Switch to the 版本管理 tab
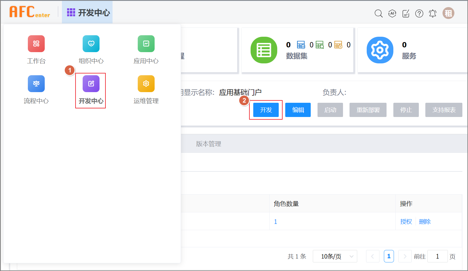468x271 pixels. click(x=209, y=144)
